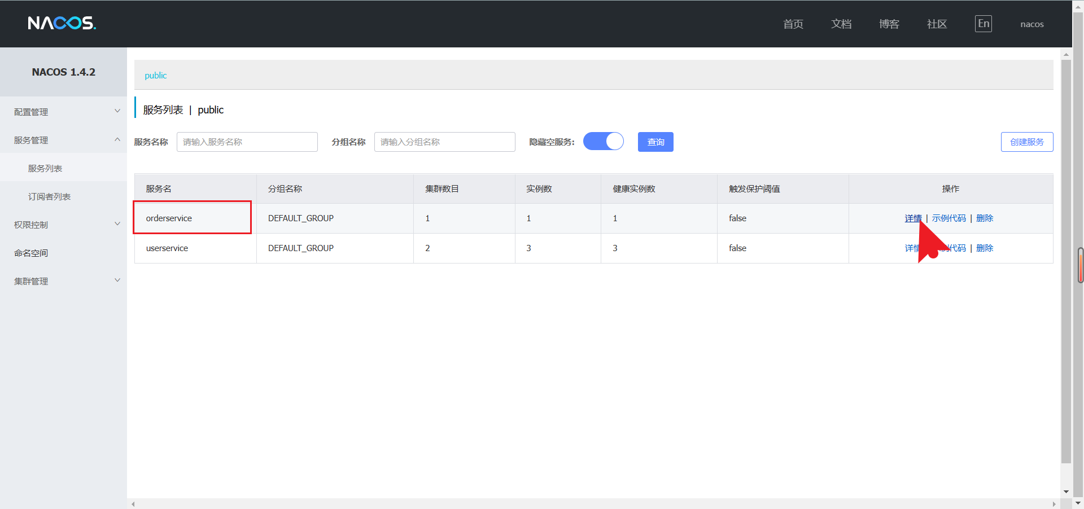The width and height of the screenshot is (1084, 509).
Task: Expand the 集群管理 menu chevron
Action: 117,280
